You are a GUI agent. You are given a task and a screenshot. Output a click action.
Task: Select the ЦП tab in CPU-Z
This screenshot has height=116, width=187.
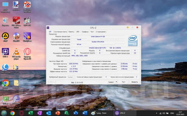[50, 32]
